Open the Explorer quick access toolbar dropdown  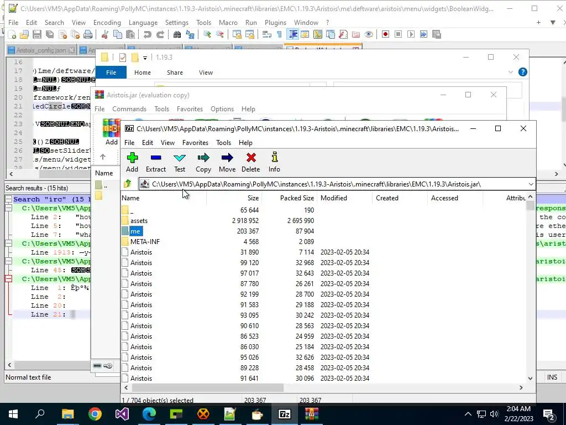[145, 58]
